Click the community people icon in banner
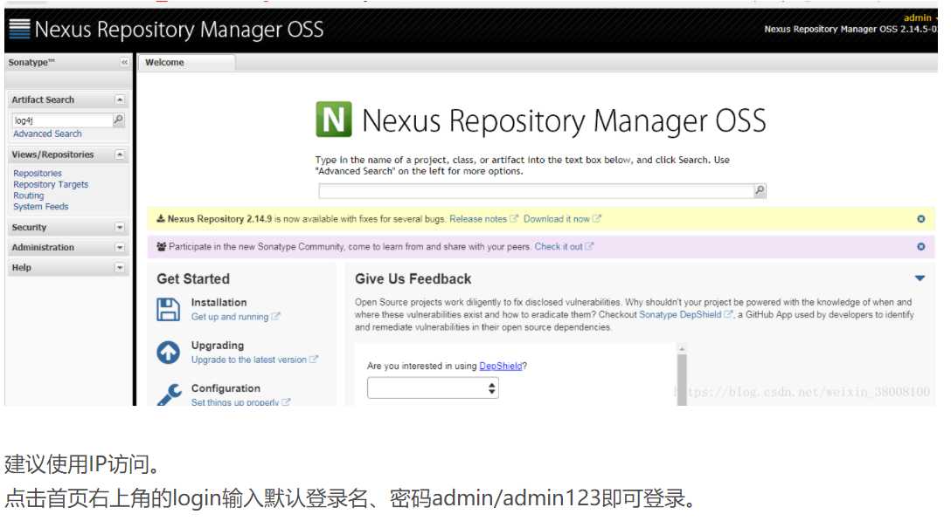Screen dimensions: 951x528 point(162,246)
